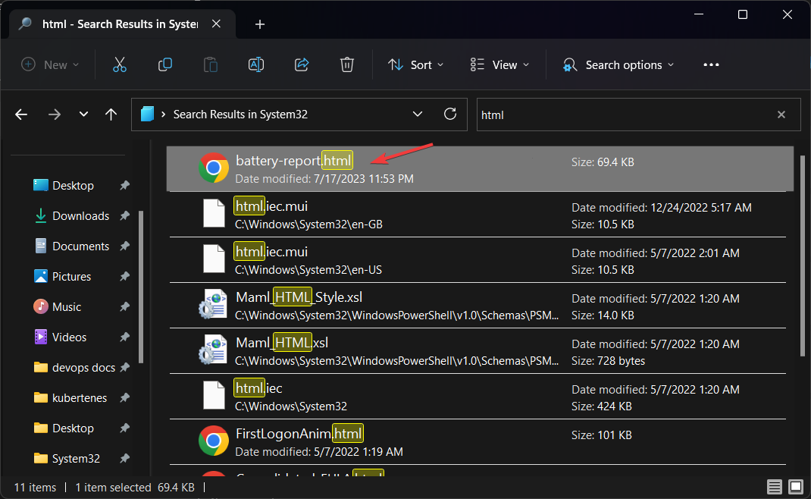Open the See more ellipsis menu
811x499 pixels.
point(711,65)
